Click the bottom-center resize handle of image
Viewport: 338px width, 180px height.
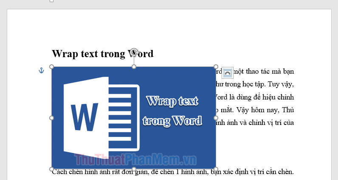pyautogui.click(x=134, y=169)
